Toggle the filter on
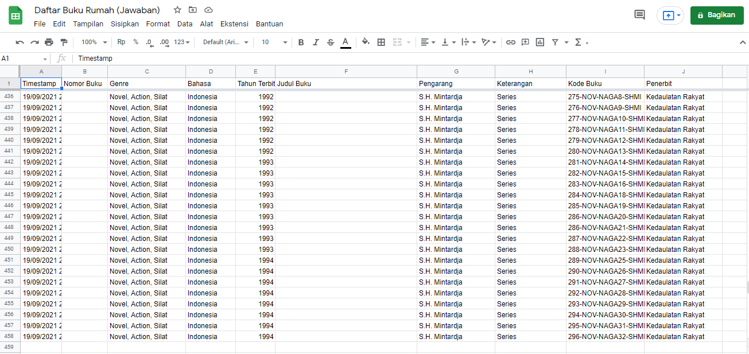 [555, 42]
